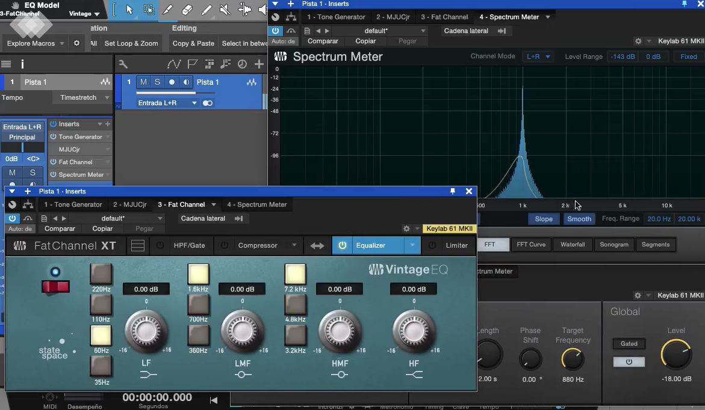
Task: Toggle input monitoring on Pista 1
Action: 186,82
